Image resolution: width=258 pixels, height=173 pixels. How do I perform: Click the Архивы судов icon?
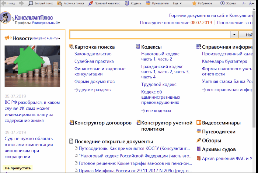(199, 149)
